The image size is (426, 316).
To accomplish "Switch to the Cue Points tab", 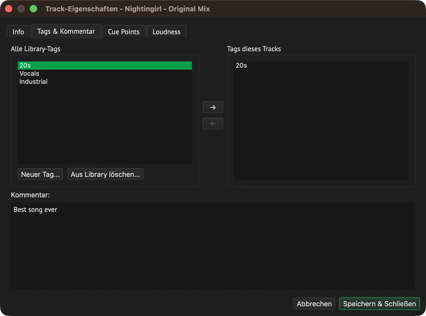I will click(x=124, y=32).
